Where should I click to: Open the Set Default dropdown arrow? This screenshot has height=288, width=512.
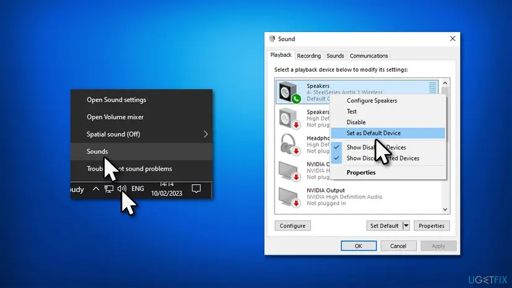[x=406, y=226]
